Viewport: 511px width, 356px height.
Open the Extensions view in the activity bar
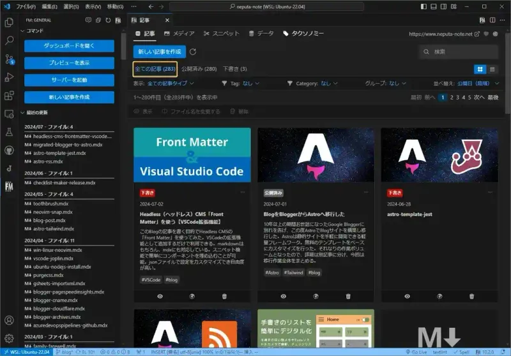tap(9, 96)
